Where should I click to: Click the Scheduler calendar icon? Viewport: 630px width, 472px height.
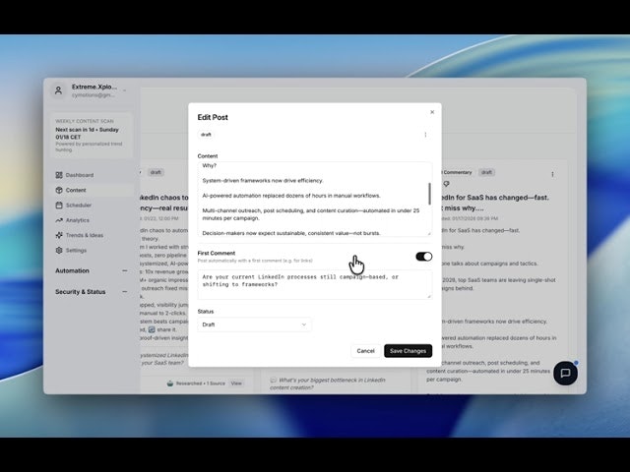(x=59, y=206)
